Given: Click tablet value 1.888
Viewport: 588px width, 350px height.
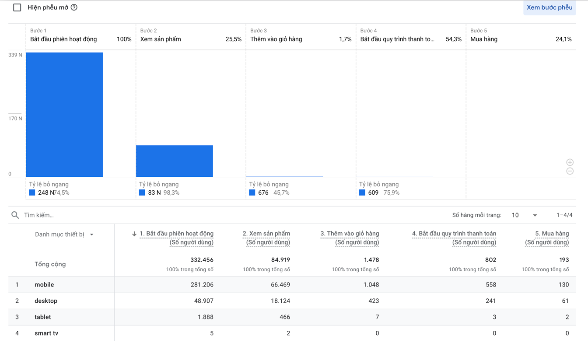Looking at the screenshot, I should coord(205,317).
